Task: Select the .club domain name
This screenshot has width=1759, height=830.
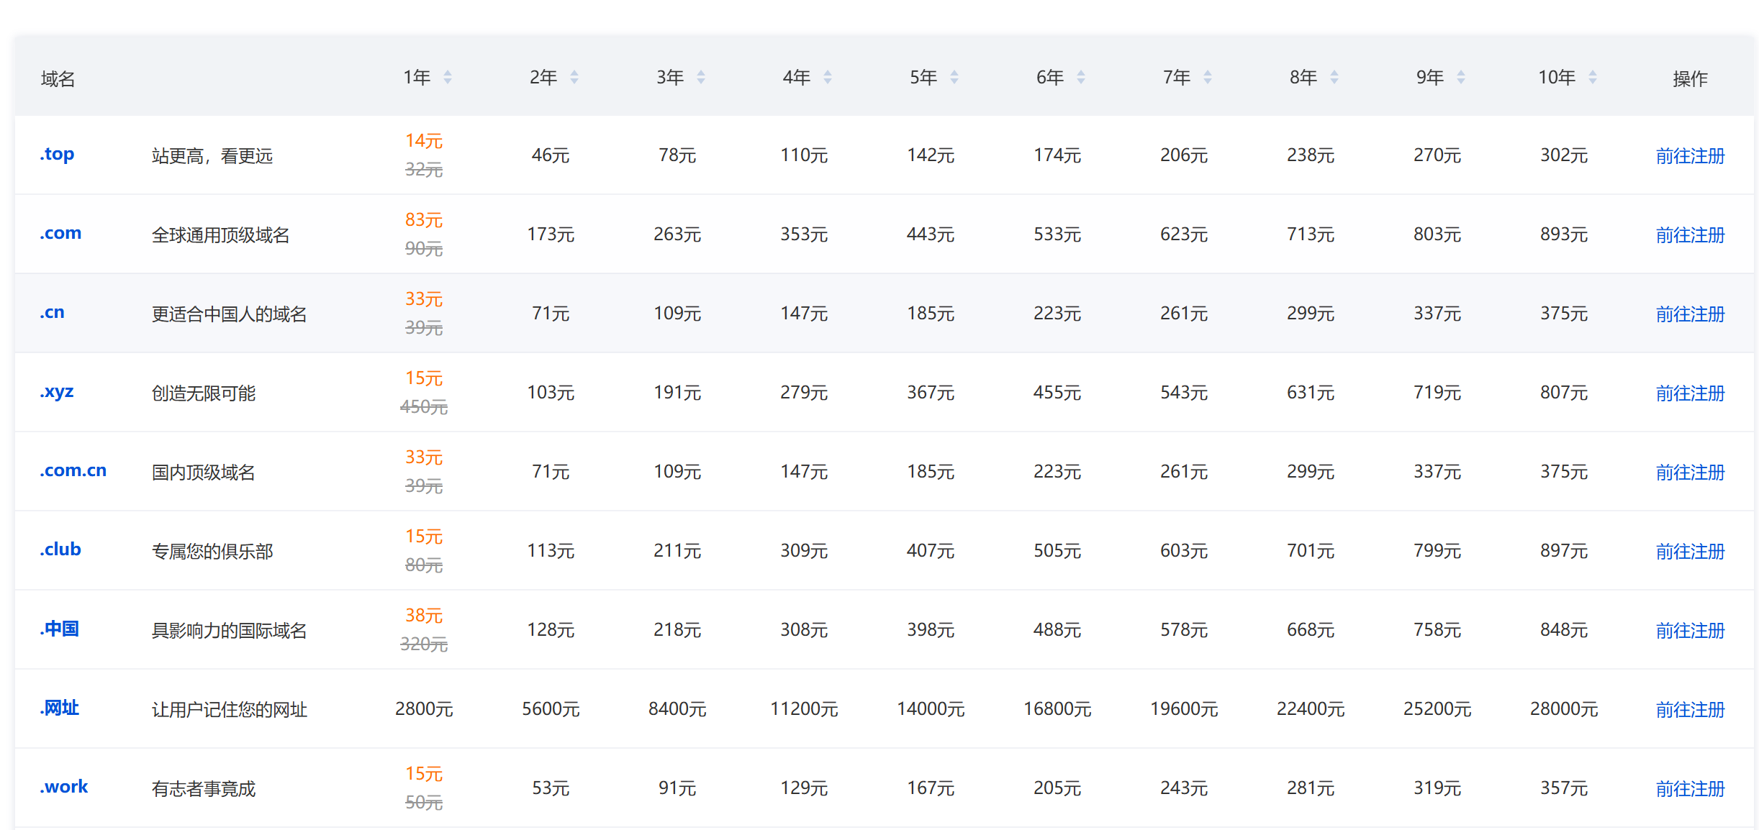Action: (x=60, y=549)
